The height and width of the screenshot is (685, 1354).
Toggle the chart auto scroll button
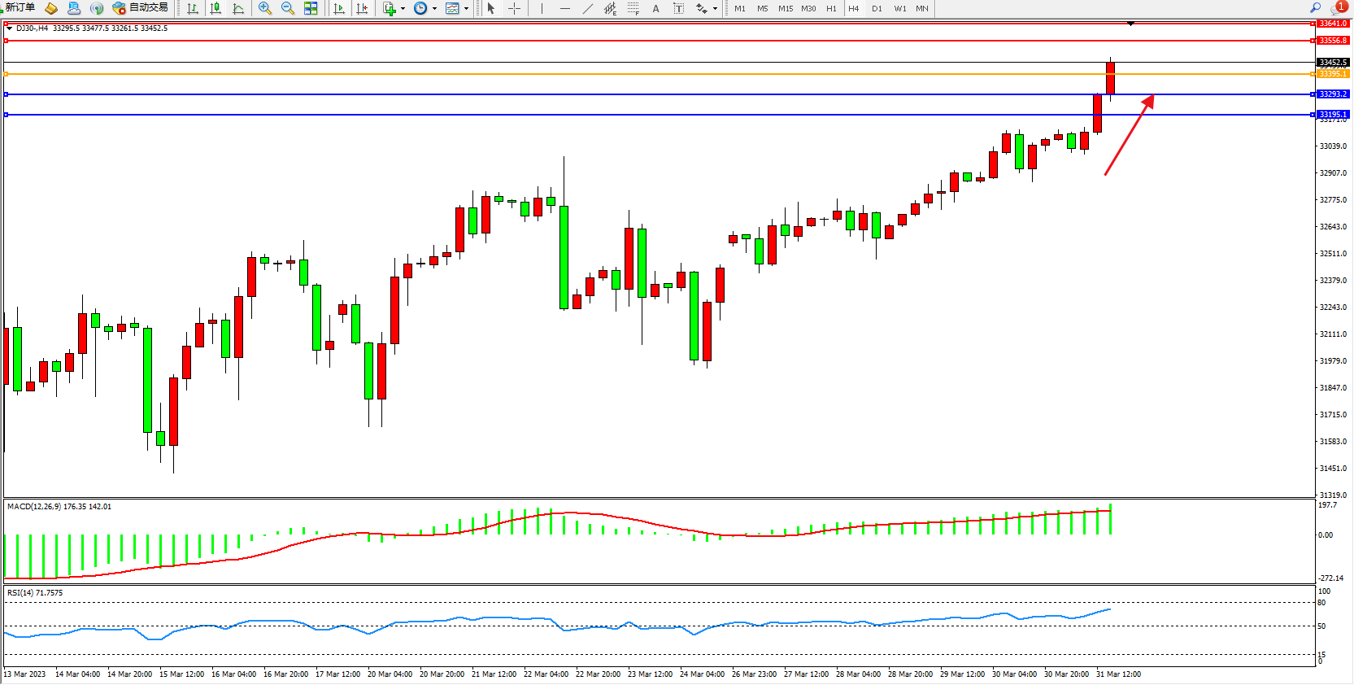point(339,8)
